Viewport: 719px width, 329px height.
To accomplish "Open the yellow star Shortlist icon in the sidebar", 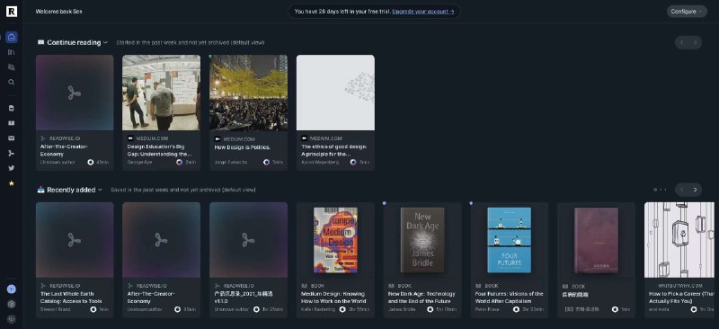I will 12,183.
